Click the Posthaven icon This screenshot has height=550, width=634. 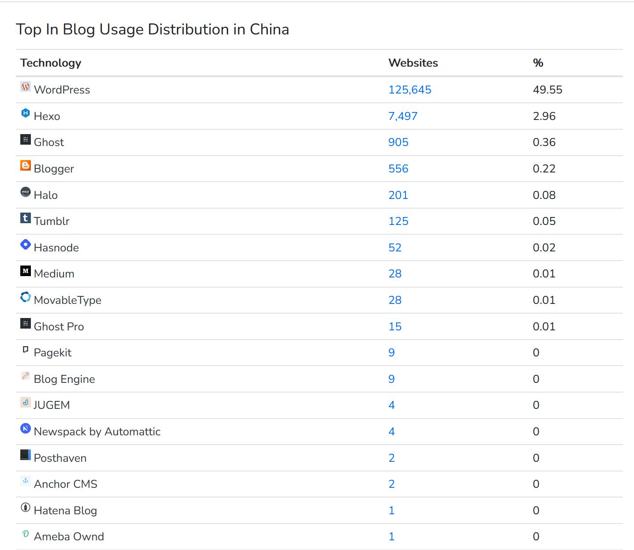tap(26, 455)
